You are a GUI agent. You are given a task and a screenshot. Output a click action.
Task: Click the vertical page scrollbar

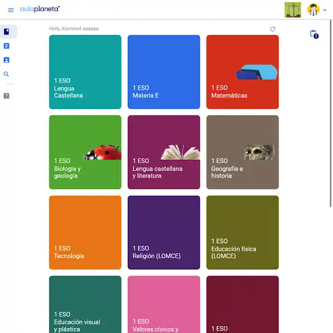[331, 113]
